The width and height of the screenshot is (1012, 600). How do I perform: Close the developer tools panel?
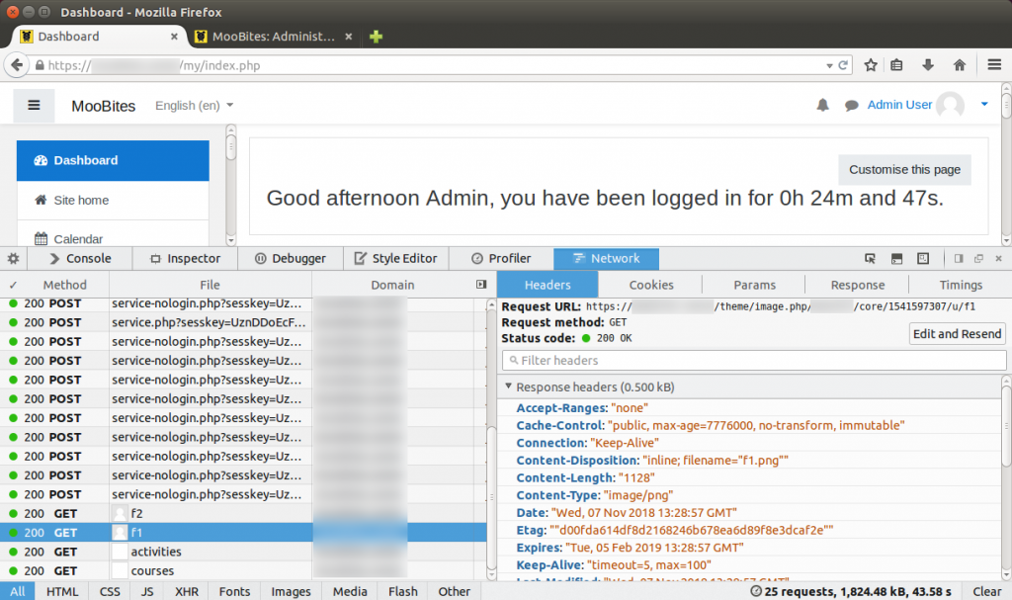point(998,259)
